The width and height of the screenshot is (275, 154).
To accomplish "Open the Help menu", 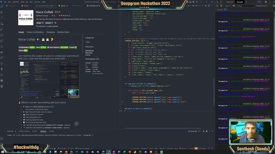I will (x=44, y=2).
